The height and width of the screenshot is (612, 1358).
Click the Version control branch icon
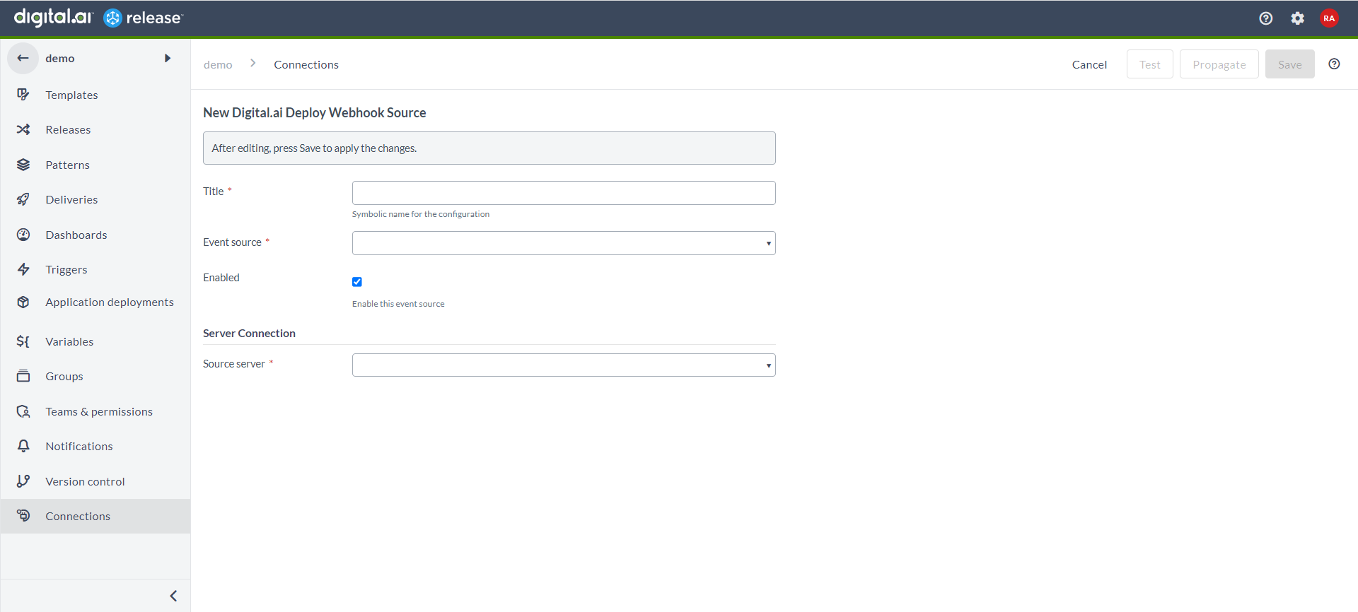pyautogui.click(x=23, y=481)
